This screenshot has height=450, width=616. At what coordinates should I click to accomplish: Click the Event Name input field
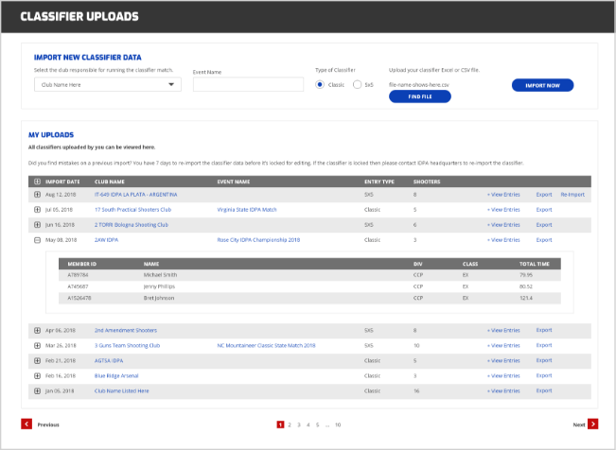[x=248, y=85]
